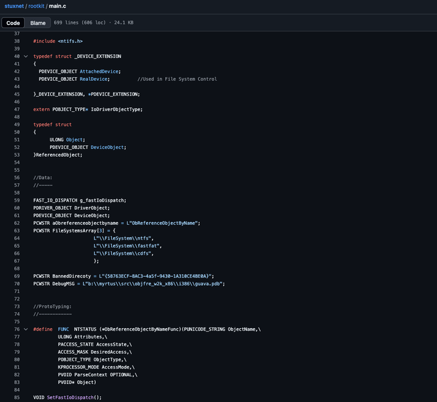Screen dimensions: 437x402
Task: Click 'ULONG Object;' on line 51
Action: [67, 140]
